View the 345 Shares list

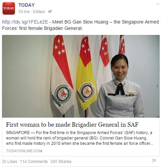pos(61,162)
